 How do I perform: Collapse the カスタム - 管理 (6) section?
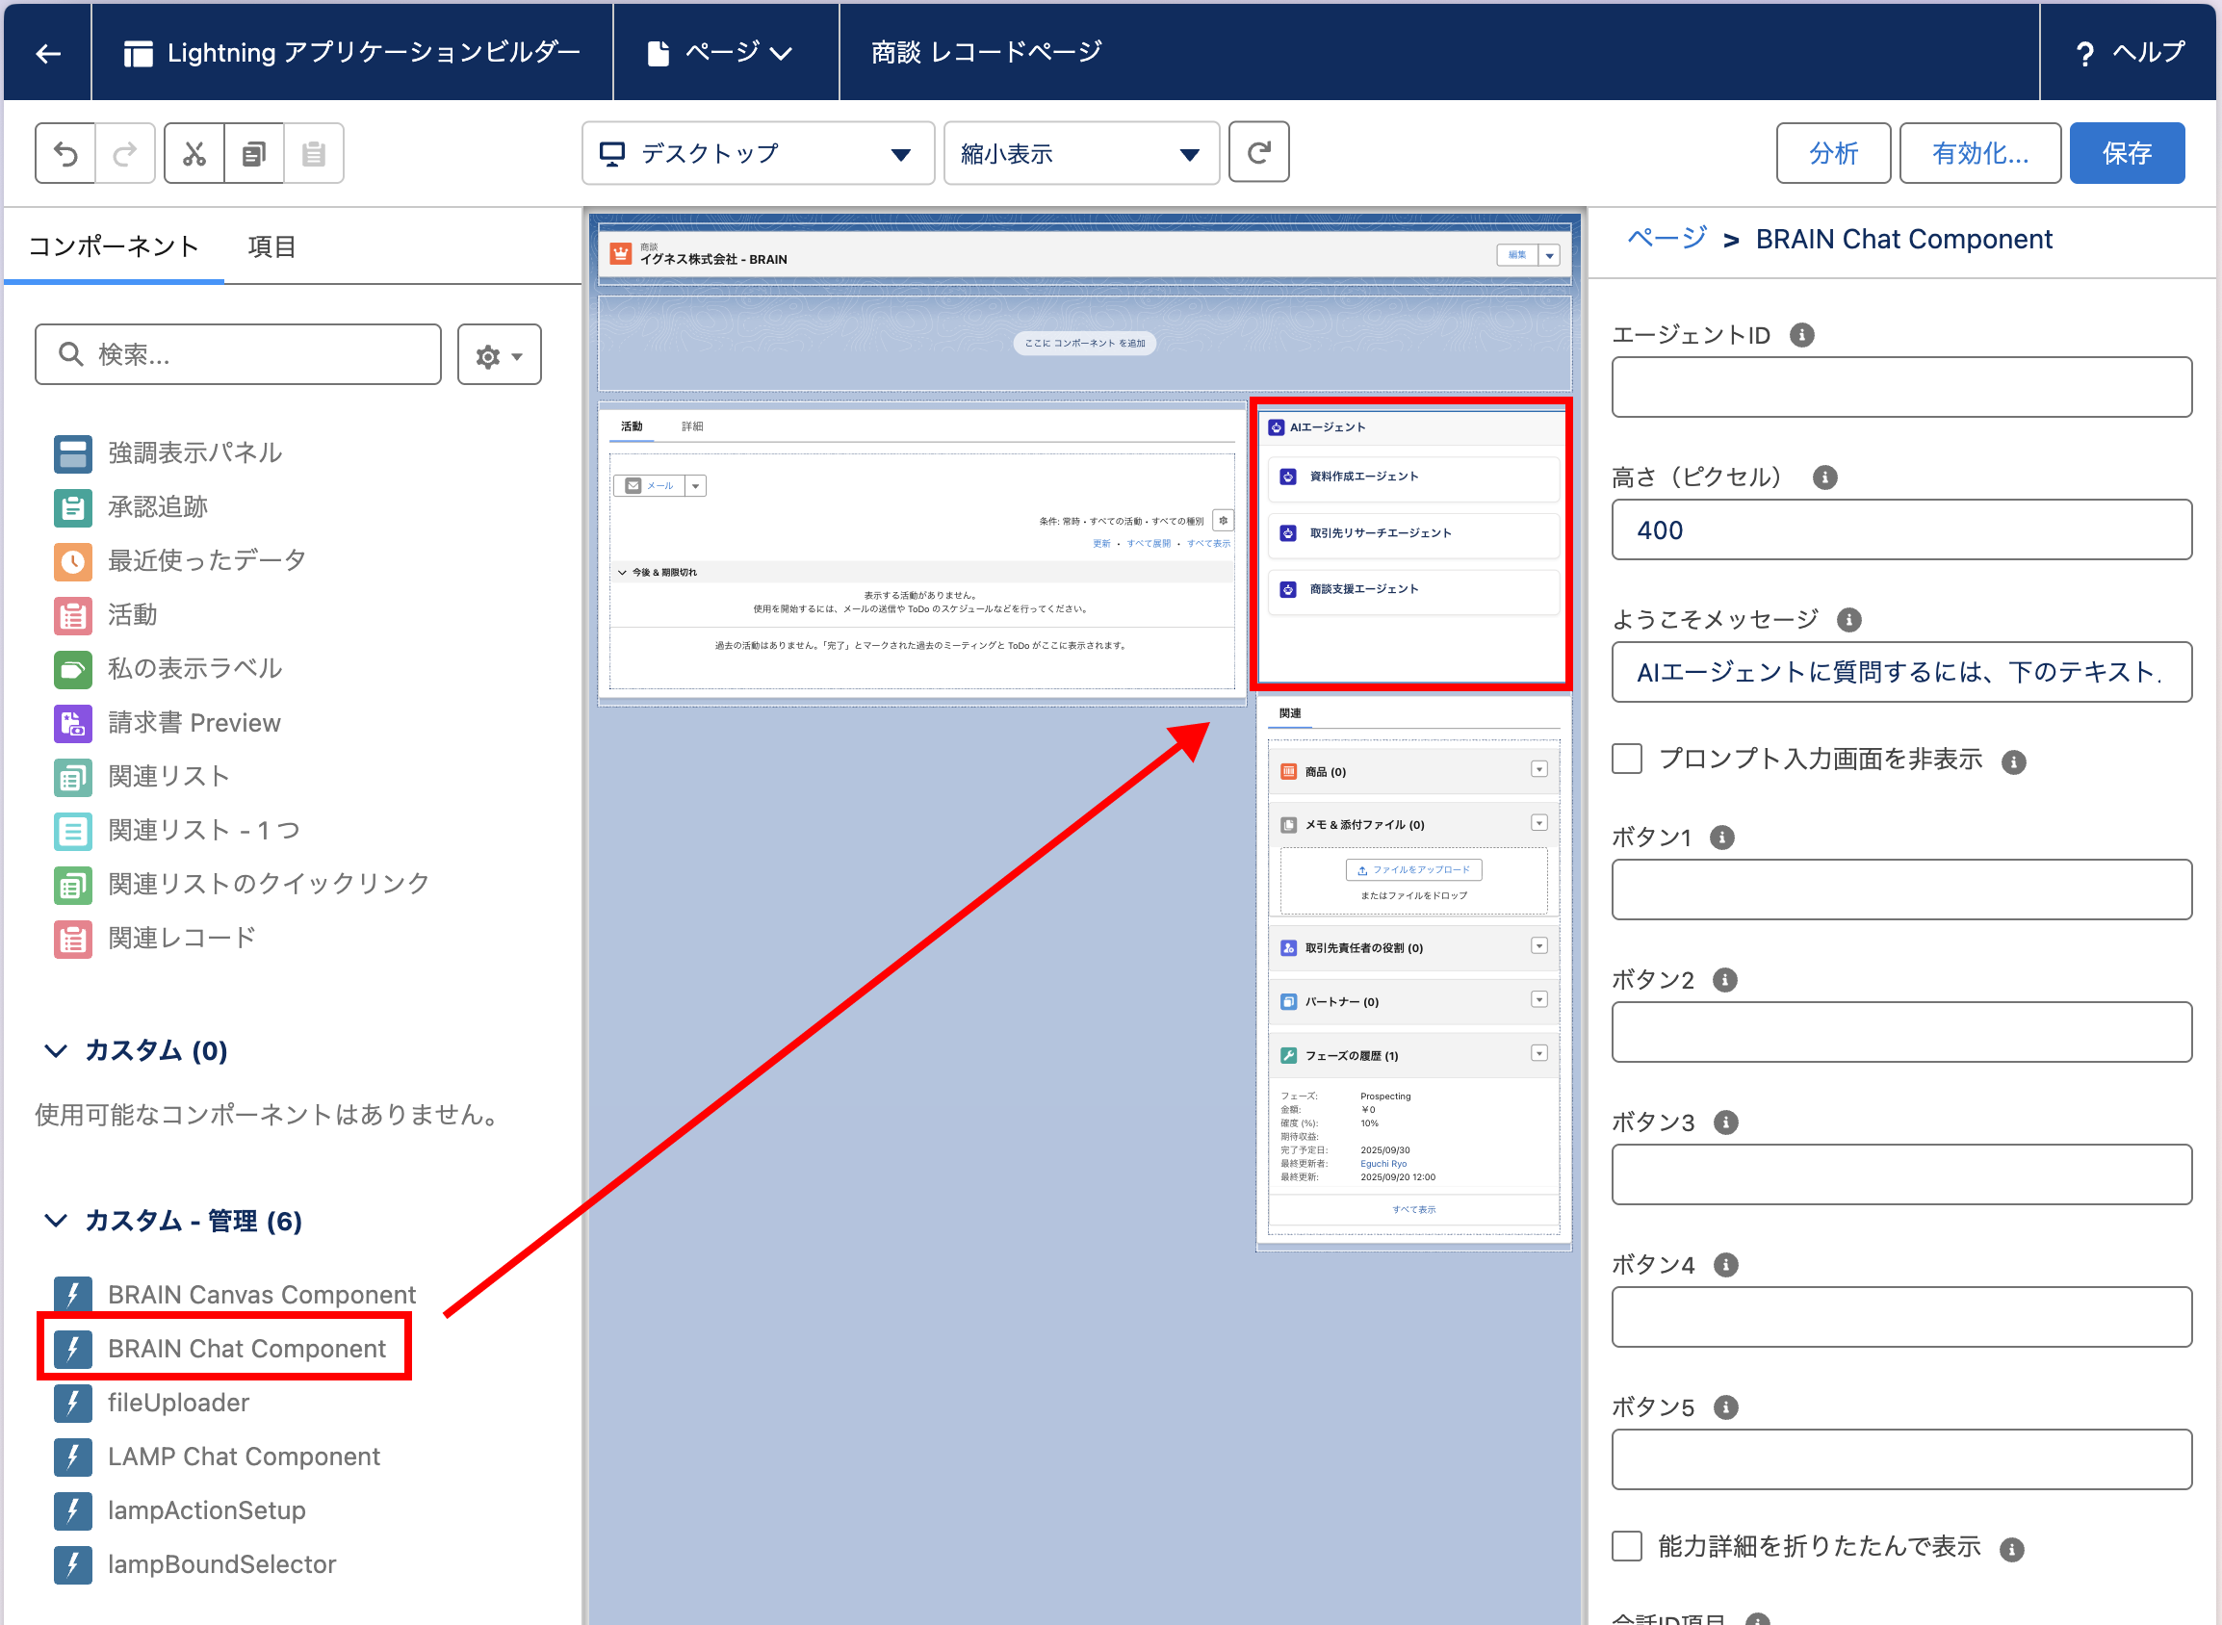(x=56, y=1221)
